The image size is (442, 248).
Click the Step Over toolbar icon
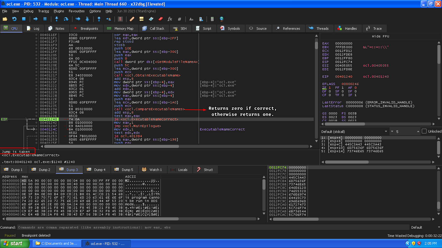coord(66,19)
